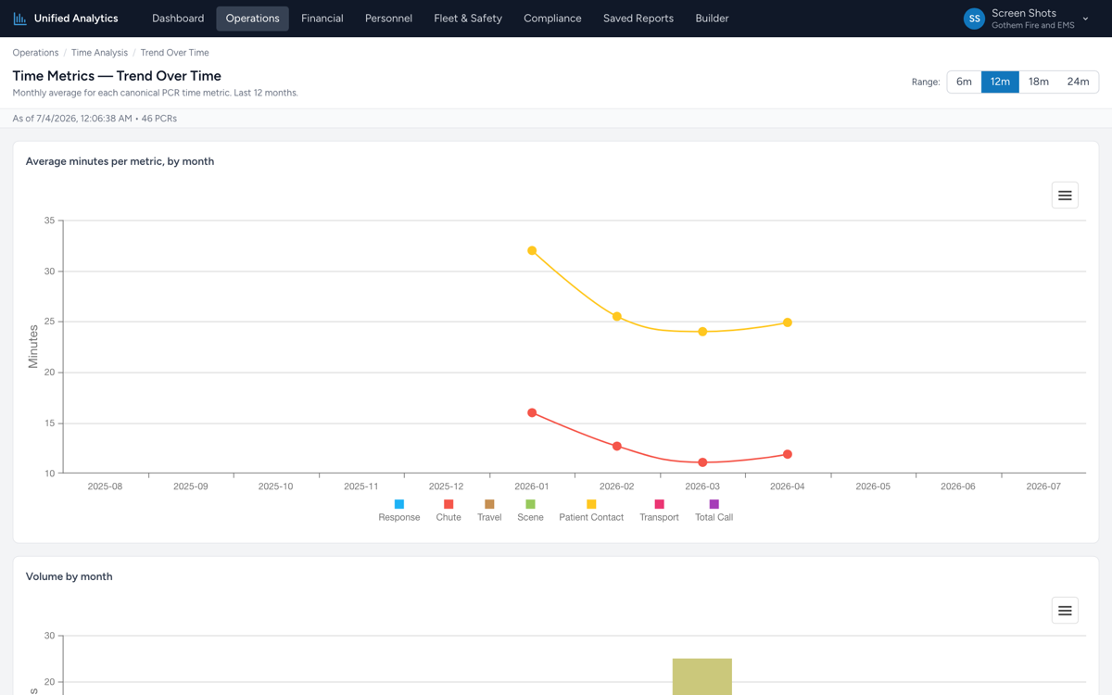This screenshot has width=1112, height=695.
Task: Click the yellow Patient Contact point for 2026-03
Action: (x=702, y=332)
